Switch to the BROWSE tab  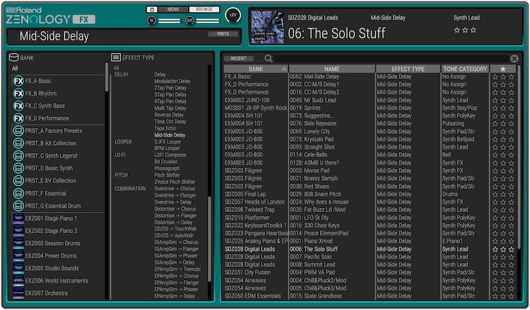[204, 9]
